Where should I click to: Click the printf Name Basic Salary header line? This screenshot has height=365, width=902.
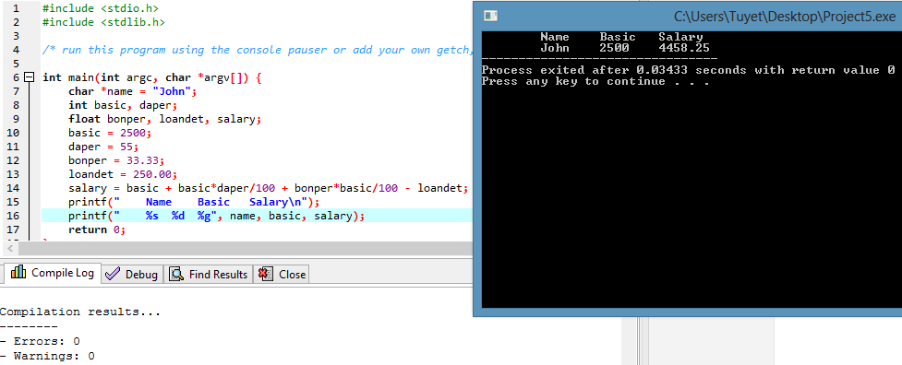tap(193, 202)
